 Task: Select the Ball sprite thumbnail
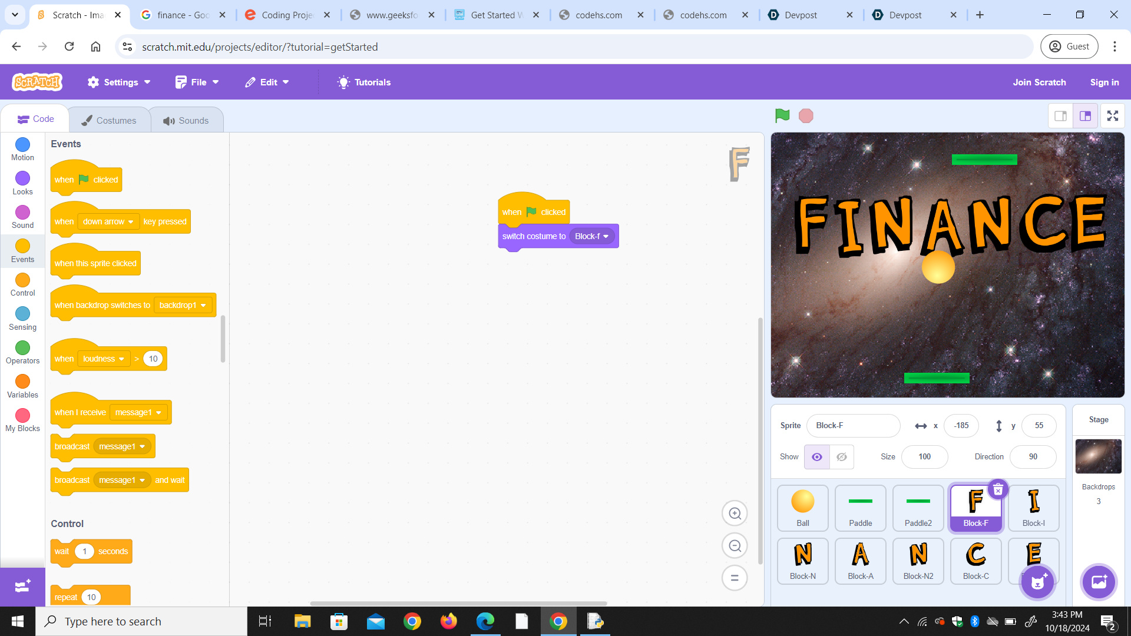[802, 508]
